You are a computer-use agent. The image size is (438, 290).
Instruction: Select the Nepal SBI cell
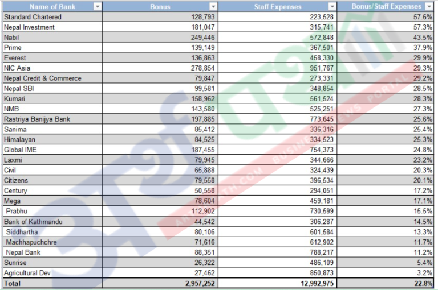(x=52, y=89)
